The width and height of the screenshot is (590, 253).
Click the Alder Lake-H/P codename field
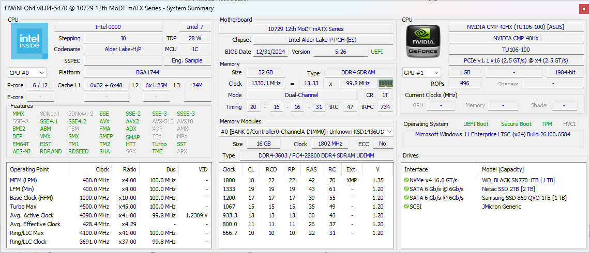[123, 49]
